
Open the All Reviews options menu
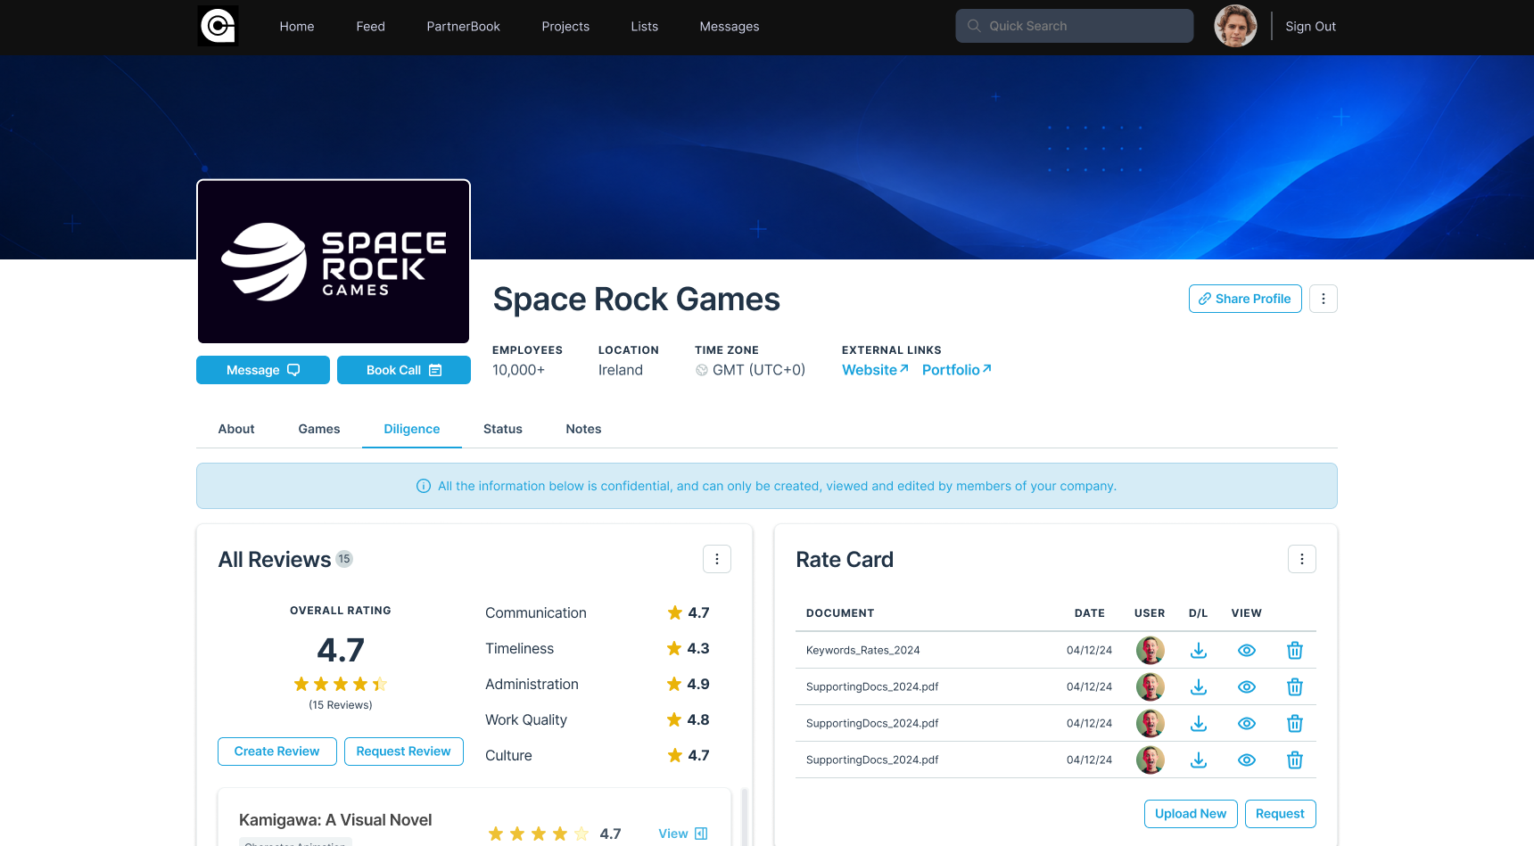tap(717, 559)
